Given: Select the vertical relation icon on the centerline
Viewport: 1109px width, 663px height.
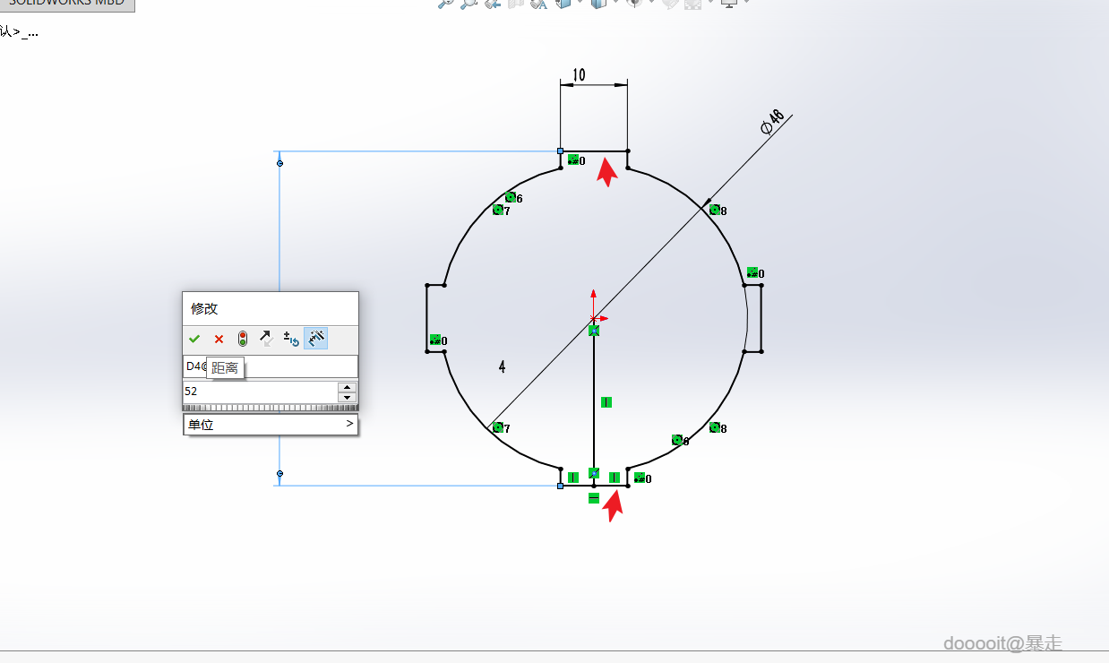Looking at the screenshot, I should [606, 402].
